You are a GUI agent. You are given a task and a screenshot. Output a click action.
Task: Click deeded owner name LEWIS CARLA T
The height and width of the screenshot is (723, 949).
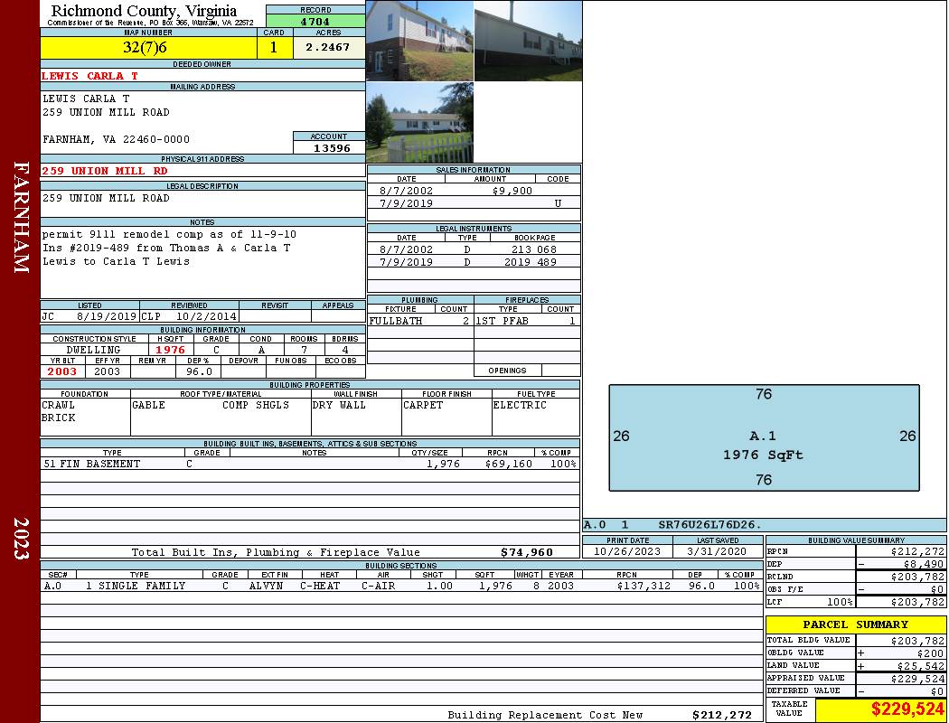coord(90,76)
